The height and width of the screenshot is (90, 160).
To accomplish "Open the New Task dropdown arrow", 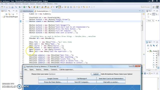I will 150,14.
